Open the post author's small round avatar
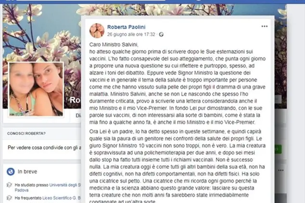The height and width of the screenshot is (203, 305). 97,30
